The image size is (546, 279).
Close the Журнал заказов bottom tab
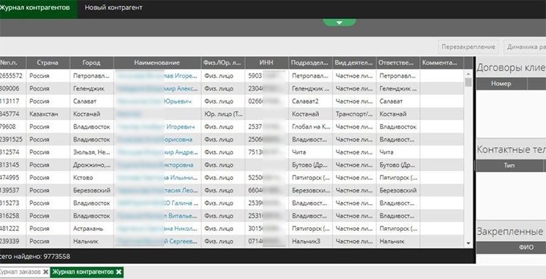(x=45, y=272)
